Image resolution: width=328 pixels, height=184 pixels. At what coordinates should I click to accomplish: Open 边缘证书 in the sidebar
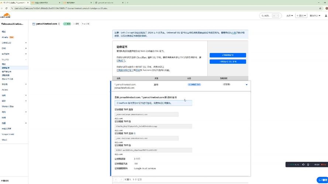click(6, 68)
